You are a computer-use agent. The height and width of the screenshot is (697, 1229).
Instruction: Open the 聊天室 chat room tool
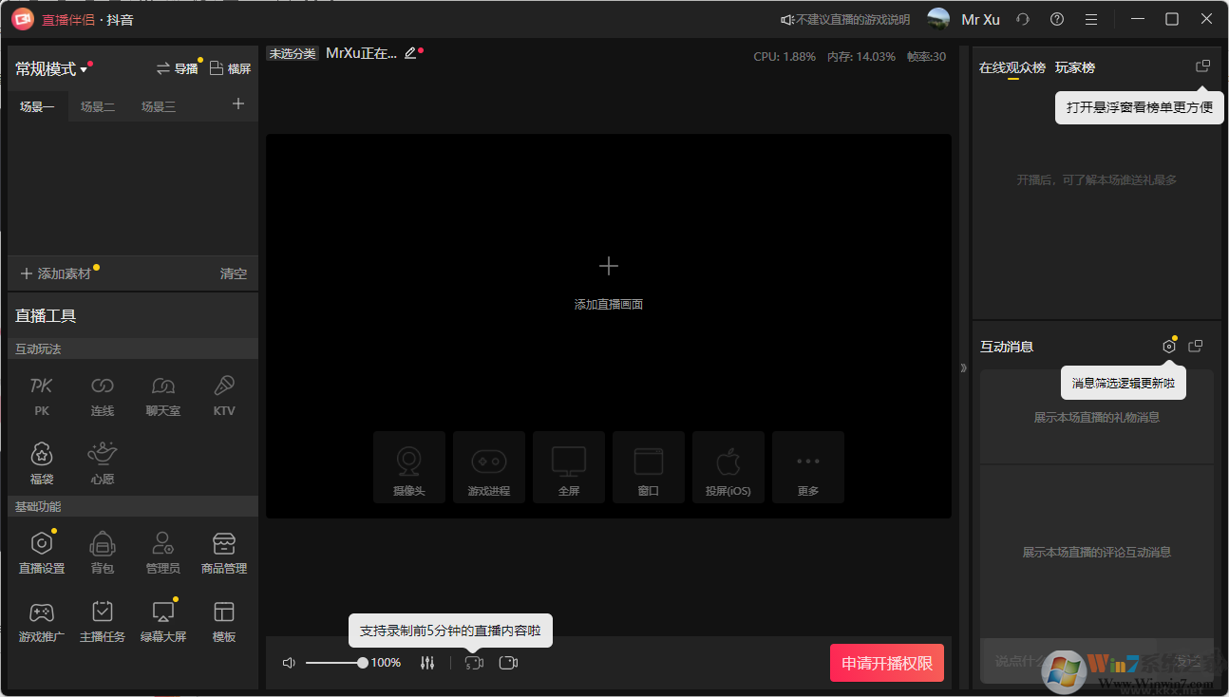(163, 394)
